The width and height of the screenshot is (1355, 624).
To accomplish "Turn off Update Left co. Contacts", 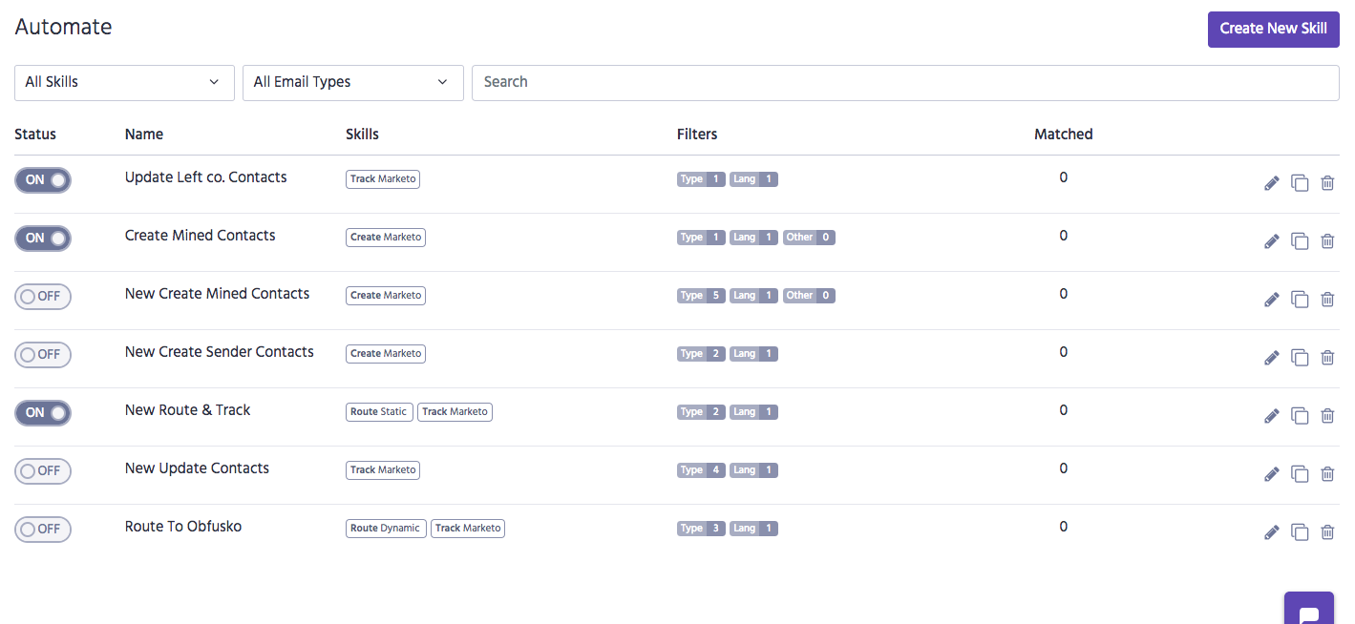I will pyautogui.click(x=43, y=179).
